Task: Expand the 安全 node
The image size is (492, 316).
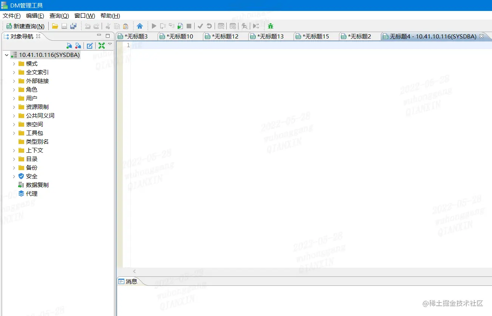Action: tap(14, 176)
